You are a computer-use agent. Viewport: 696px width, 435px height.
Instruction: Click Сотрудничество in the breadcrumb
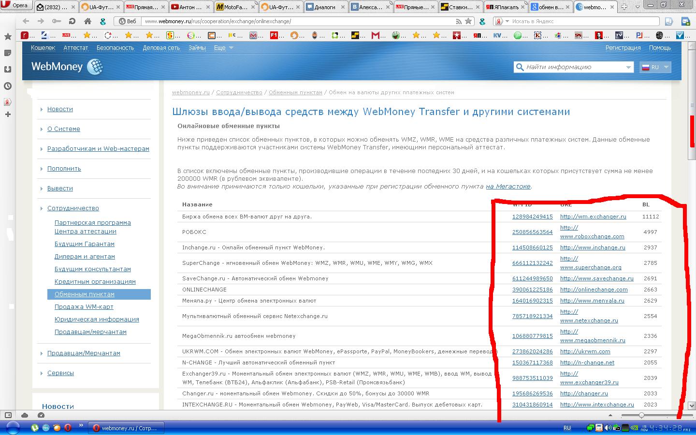click(x=239, y=92)
